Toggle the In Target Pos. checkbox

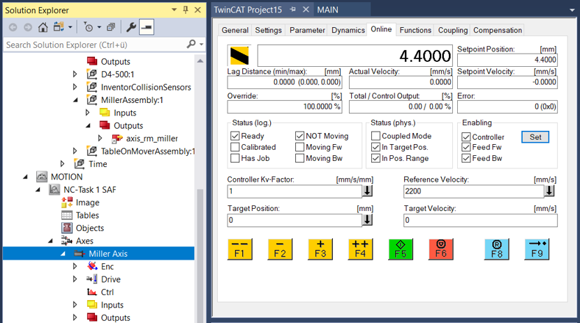(x=375, y=147)
